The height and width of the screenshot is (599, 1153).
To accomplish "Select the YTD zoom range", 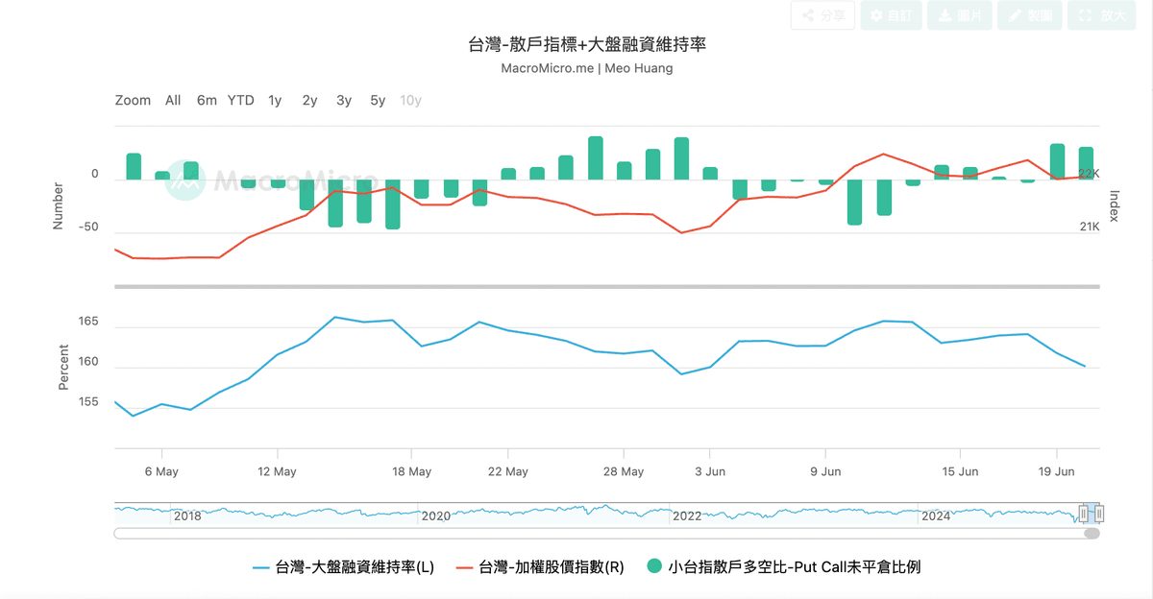I will [241, 100].
